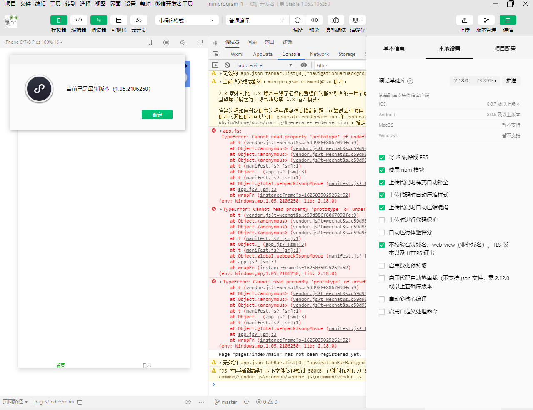Expand the app.js TypeError log entry
Image resolution: width=533 pixels, height=410 pixels.
coord(220,131)
